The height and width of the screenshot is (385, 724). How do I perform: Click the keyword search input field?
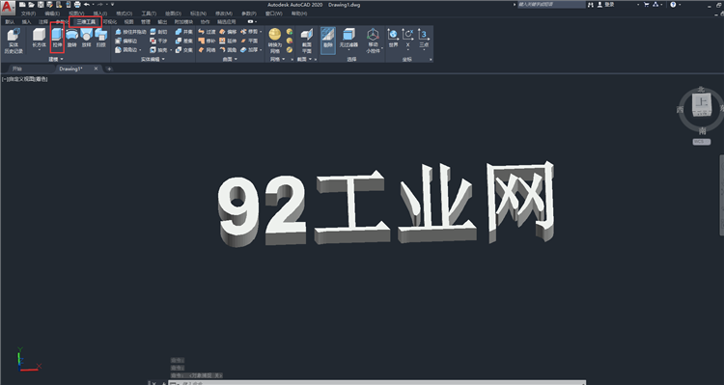(x=551, y=5)
